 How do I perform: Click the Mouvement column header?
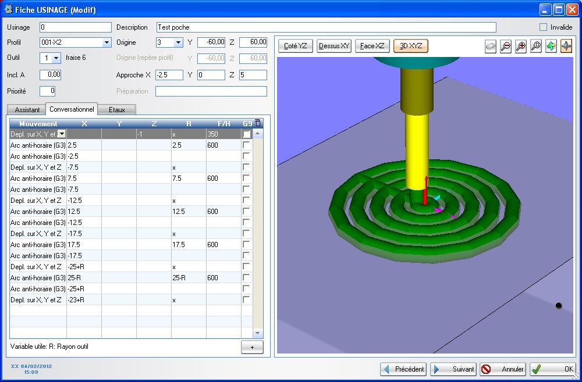[38, 123]
